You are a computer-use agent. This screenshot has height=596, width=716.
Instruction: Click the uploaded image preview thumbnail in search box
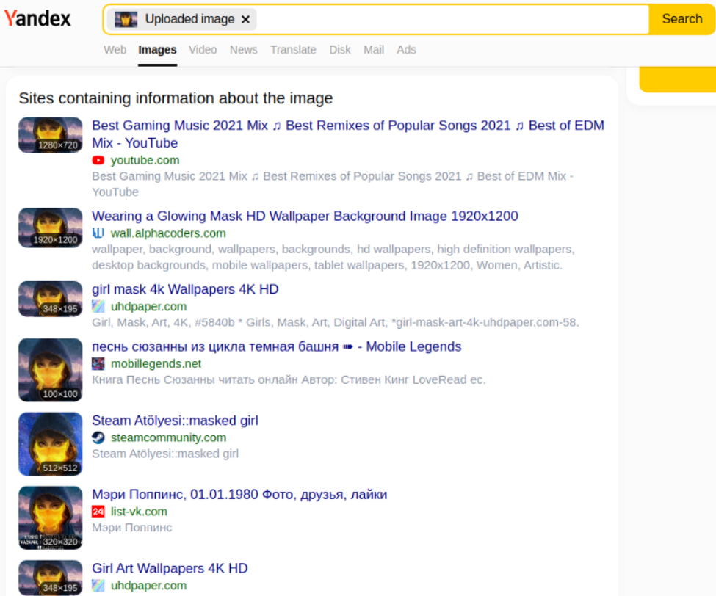click(x=126, y=19)
